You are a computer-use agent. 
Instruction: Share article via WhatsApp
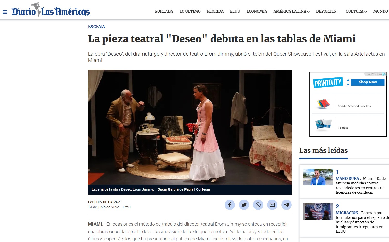(x=258, y=205)
